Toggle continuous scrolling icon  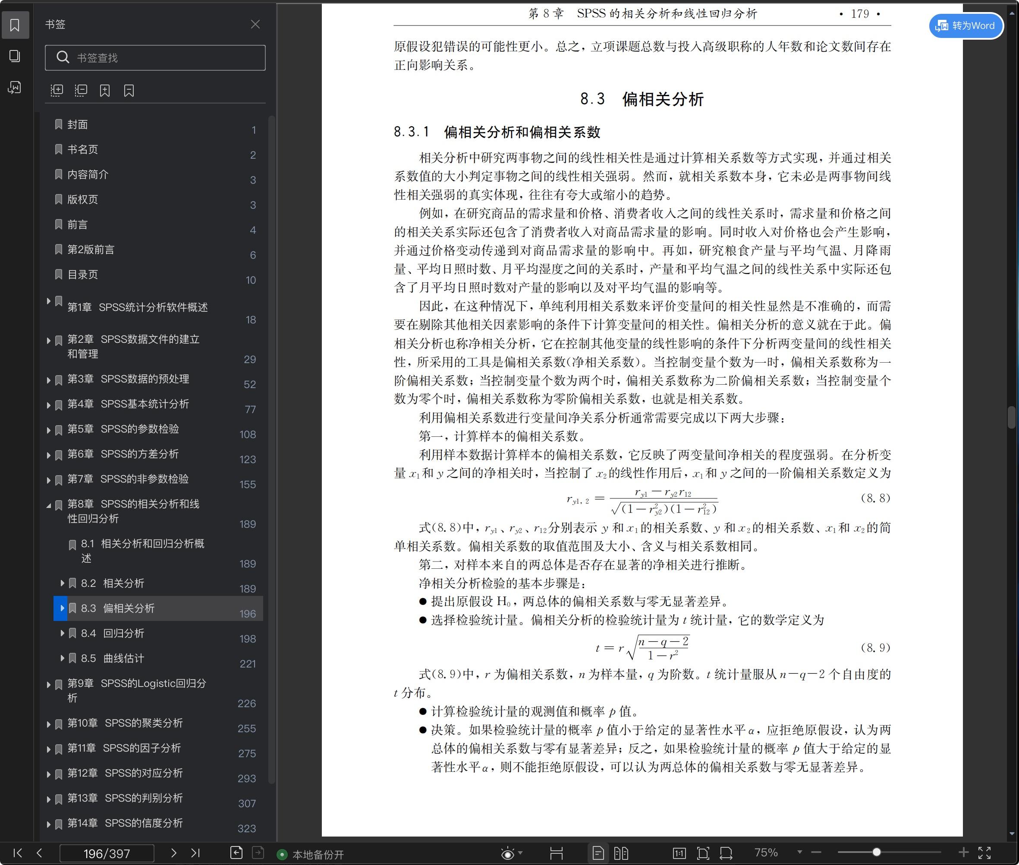pyautogui.click(x=557, y=853)
